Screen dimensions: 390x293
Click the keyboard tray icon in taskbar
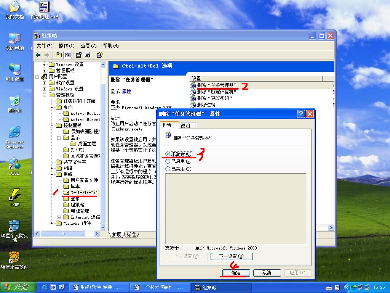pyautogui.click(x=329, y=288)
